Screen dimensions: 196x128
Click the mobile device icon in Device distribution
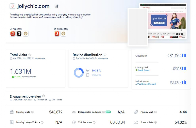pos(88,75)
